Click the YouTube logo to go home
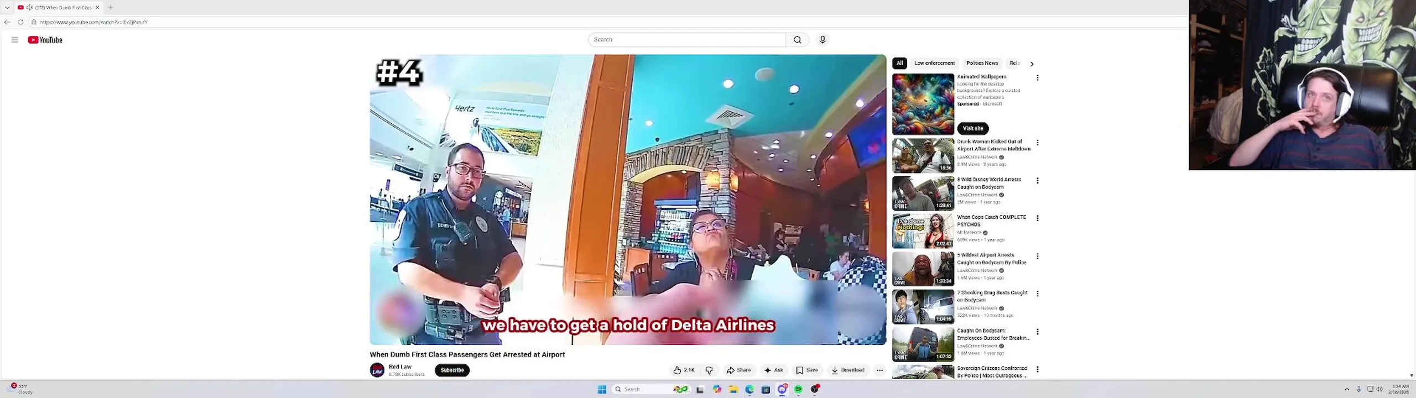The width and height of the screenshot is (1416, 398). (45, 40)
